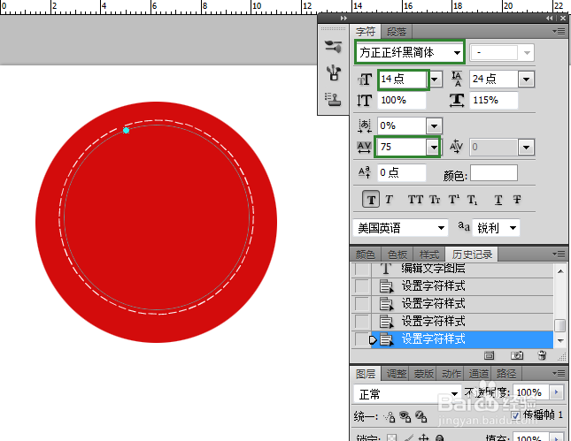Create new document from current history state

click(x=489, y=355)
